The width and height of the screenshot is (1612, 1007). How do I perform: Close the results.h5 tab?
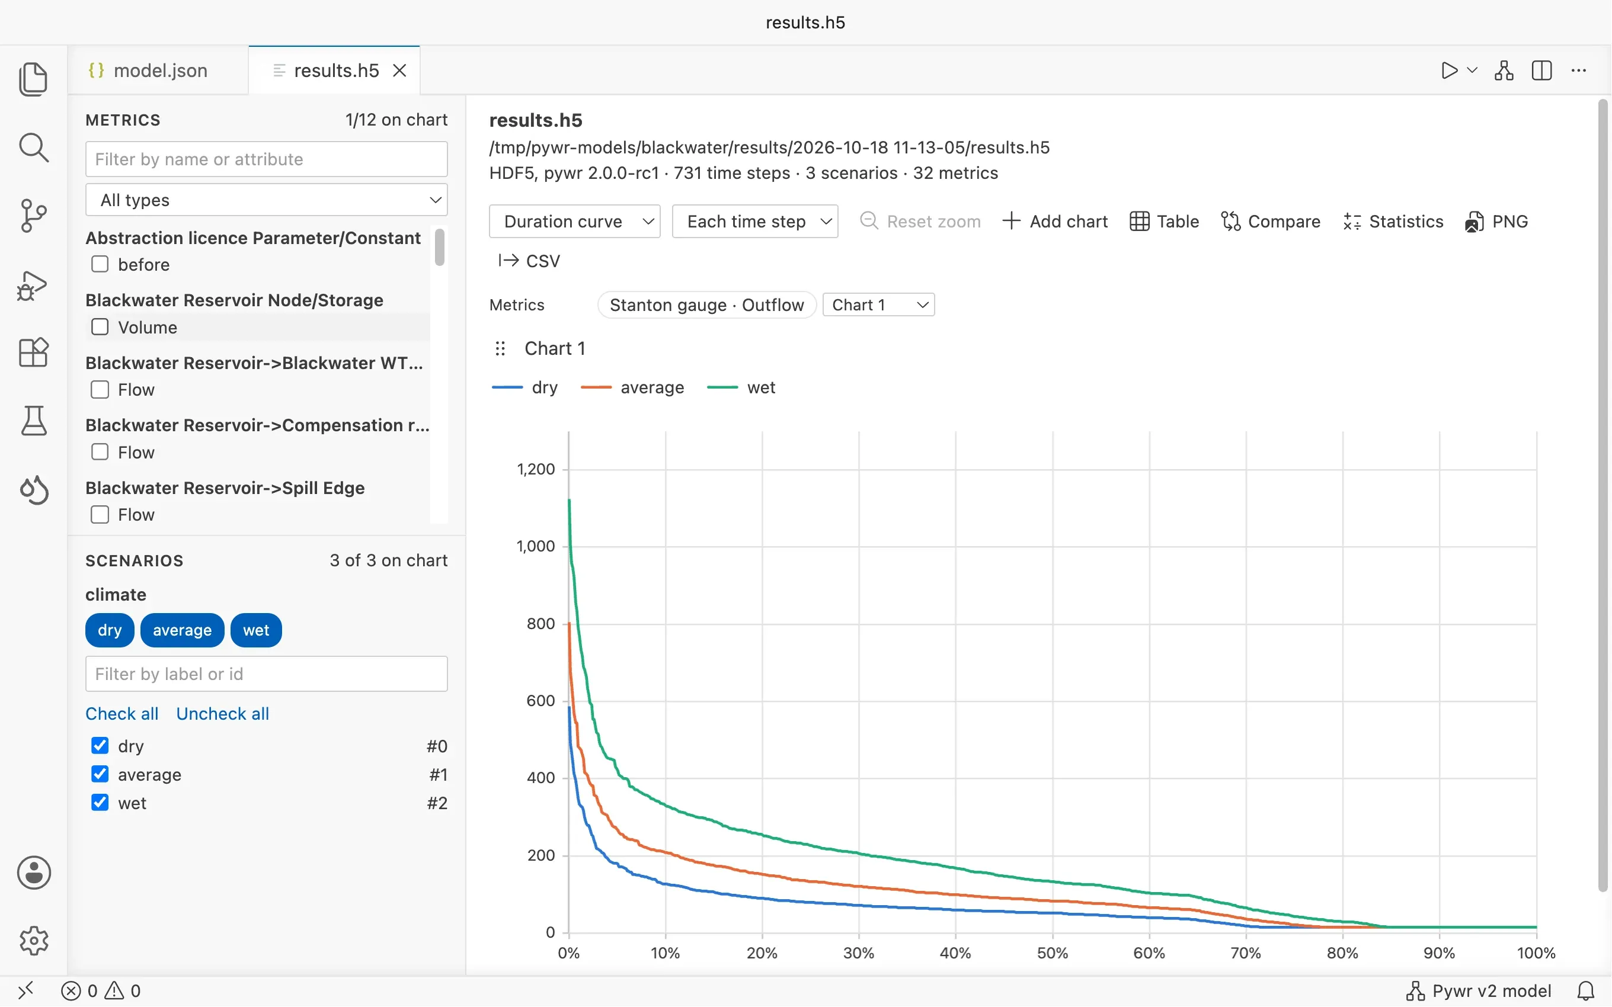click(x=399, y=70)
